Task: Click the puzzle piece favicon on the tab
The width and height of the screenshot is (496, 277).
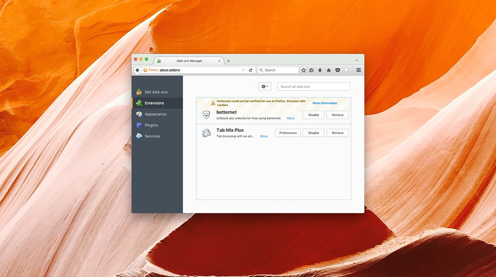Action: tap(159, 61)
